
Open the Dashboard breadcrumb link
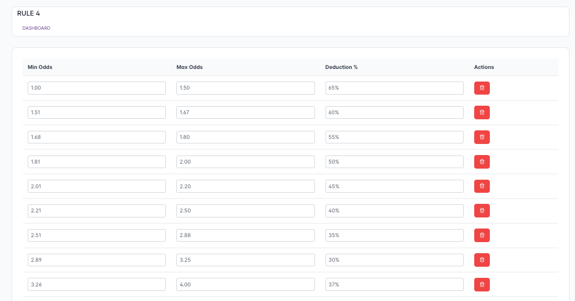click(x=36, y=28)
